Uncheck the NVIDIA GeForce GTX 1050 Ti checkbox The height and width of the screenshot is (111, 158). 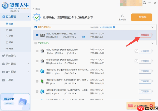tap(37, 35)
